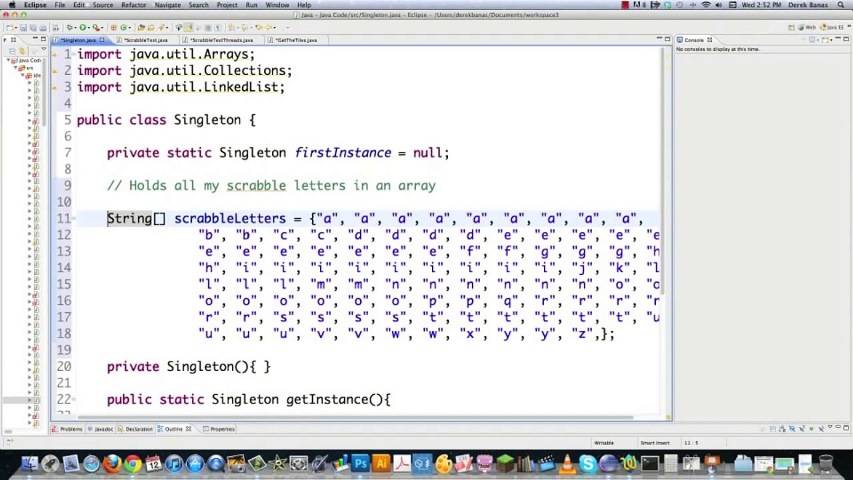Click Collapse All icon in Package Explorer

(12, 51)
